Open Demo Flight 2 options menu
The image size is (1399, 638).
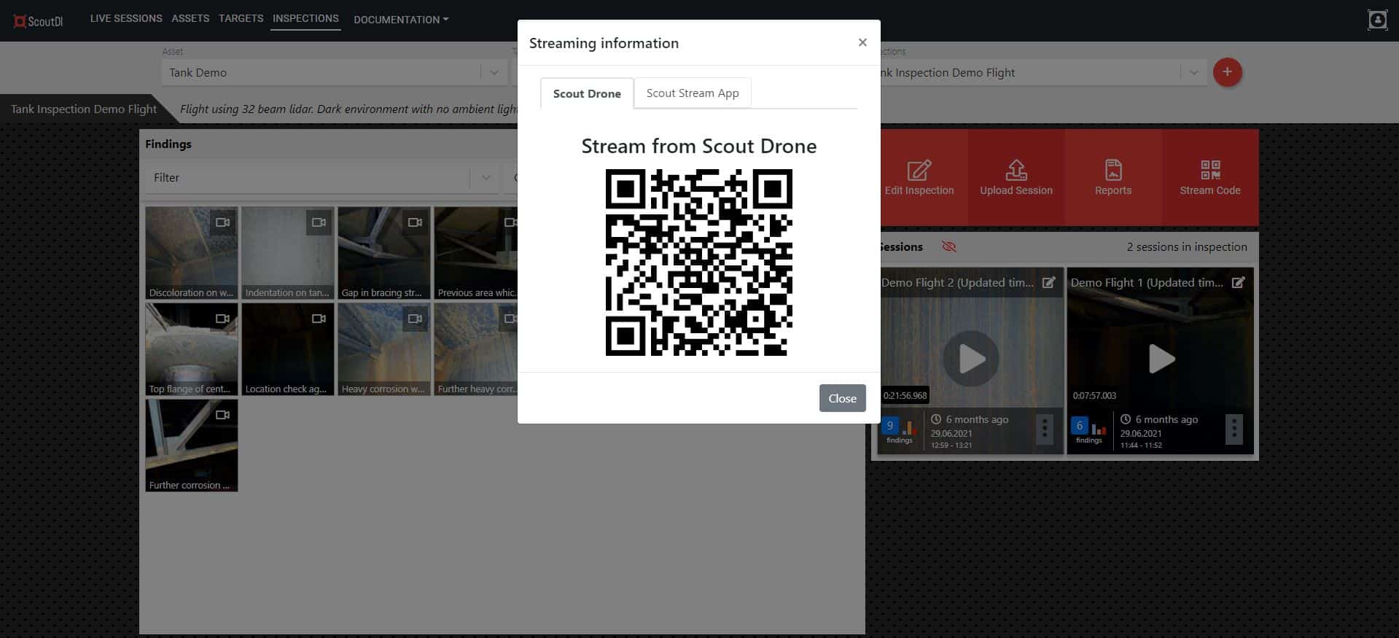pyautogui.click(x=1045, y=429)
